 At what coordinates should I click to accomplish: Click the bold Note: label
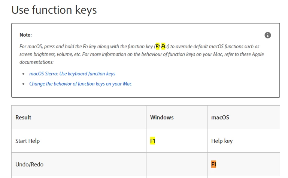pyautogui.click(x=25, y=35)
